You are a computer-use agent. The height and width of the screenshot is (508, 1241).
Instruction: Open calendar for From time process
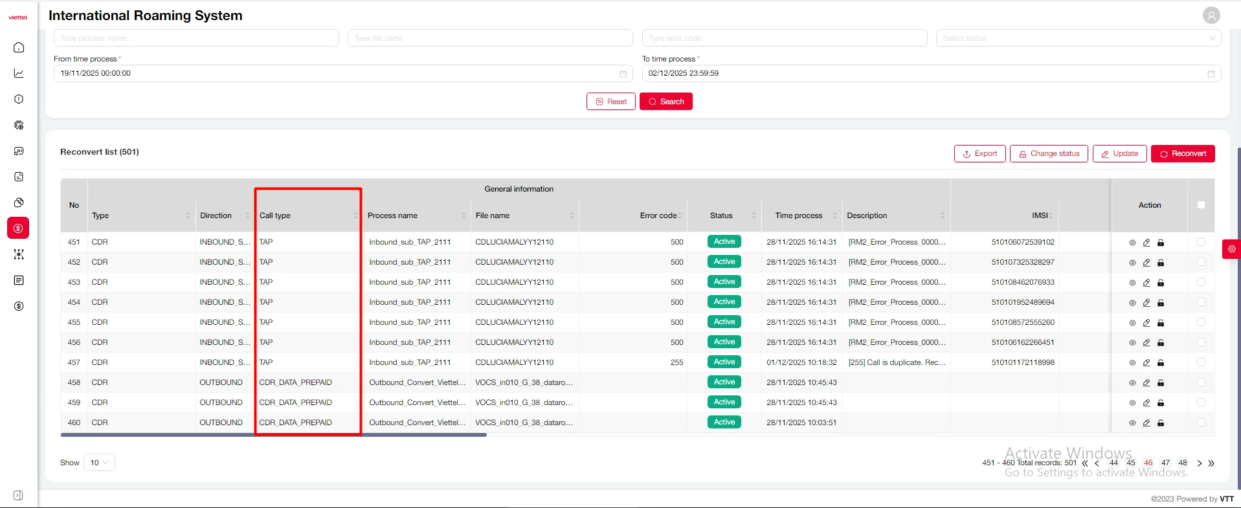(623, 74)
